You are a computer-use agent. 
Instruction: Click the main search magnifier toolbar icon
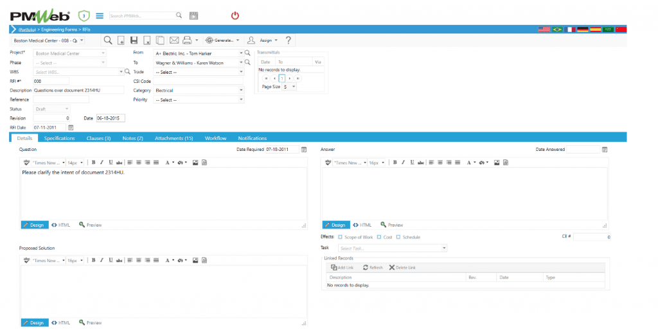108,40
